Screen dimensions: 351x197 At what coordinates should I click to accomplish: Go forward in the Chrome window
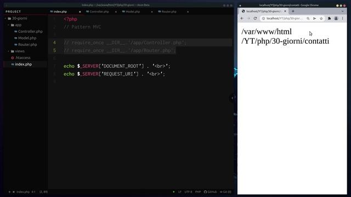point(248,19)
